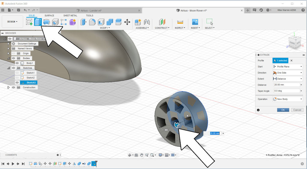Image resolution: width=307 pixels, height=169 pixels.
Task: Open a new design tab plus
Action: [248, 11]
